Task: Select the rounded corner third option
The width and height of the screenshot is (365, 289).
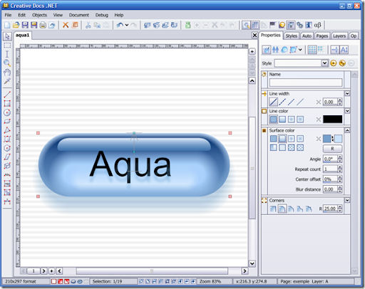Action: 291,209
